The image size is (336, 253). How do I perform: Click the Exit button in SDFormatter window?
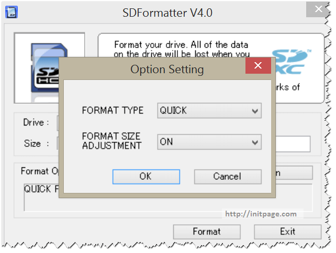coord(287,232)
